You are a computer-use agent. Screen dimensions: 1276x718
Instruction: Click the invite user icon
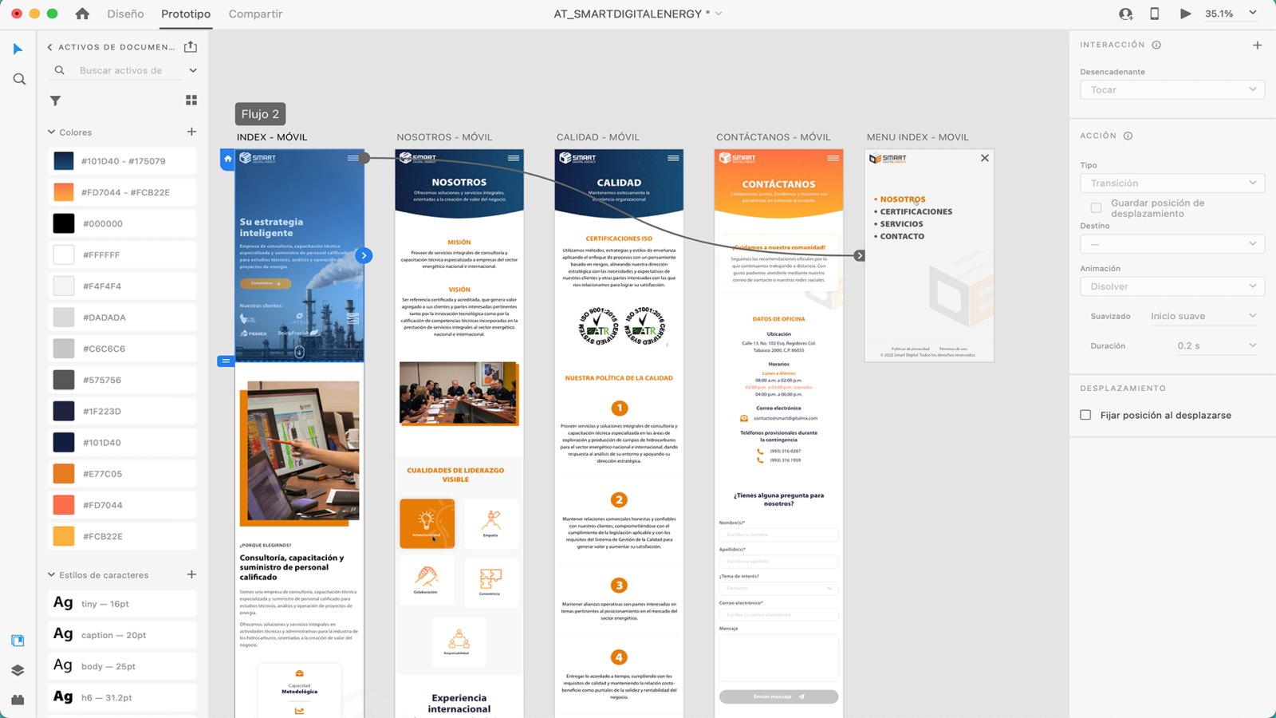(1125, 14)
